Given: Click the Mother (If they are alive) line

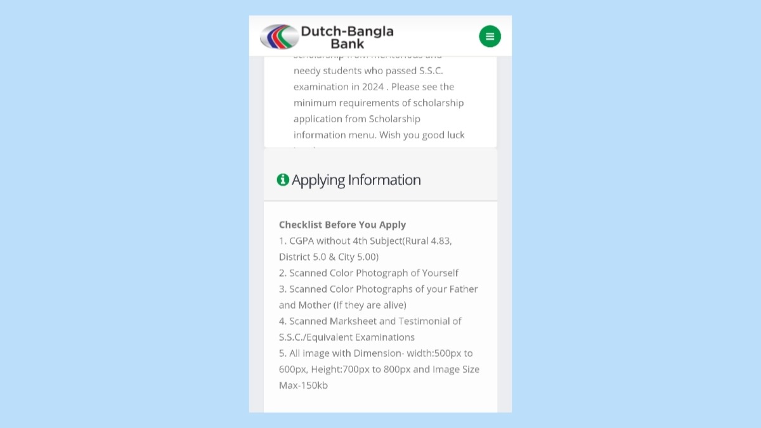Looking at the screenshot, I should click(x=342, y=305).
